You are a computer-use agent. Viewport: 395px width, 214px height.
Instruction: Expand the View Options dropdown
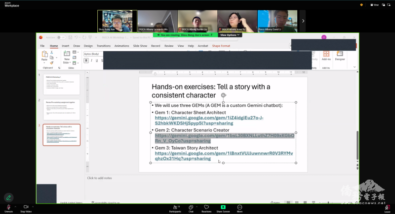pyautogui.click(x=230, y=35)
